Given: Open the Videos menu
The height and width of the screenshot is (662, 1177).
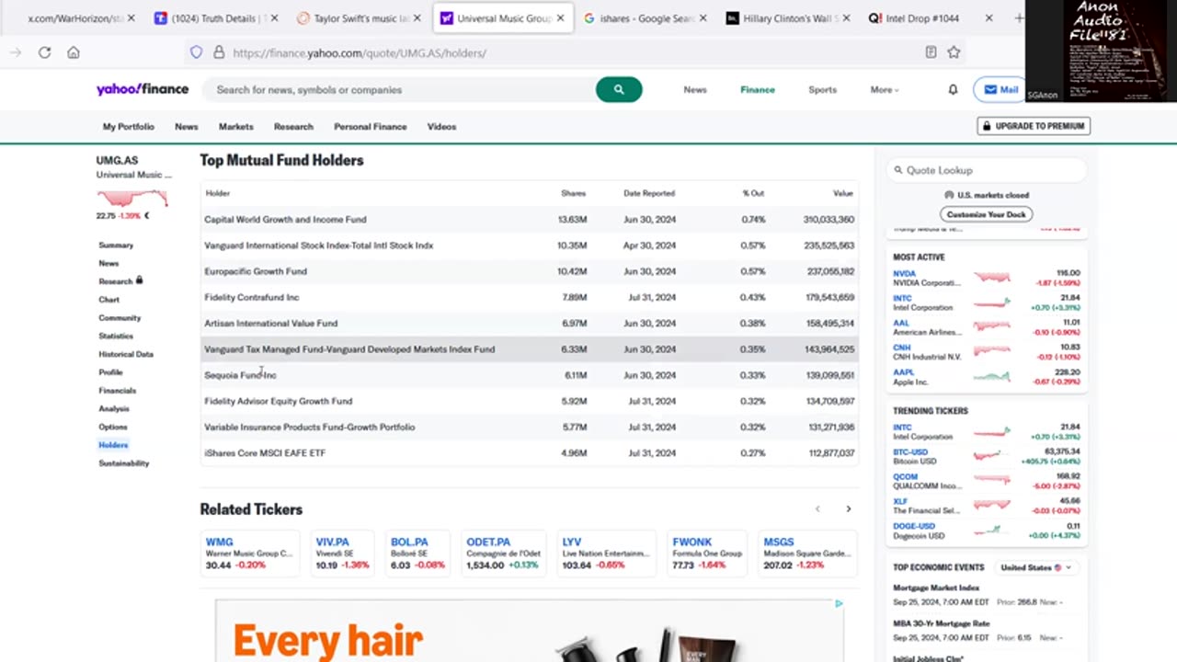Looking at the screenshot, I should (x=441, y=127).
